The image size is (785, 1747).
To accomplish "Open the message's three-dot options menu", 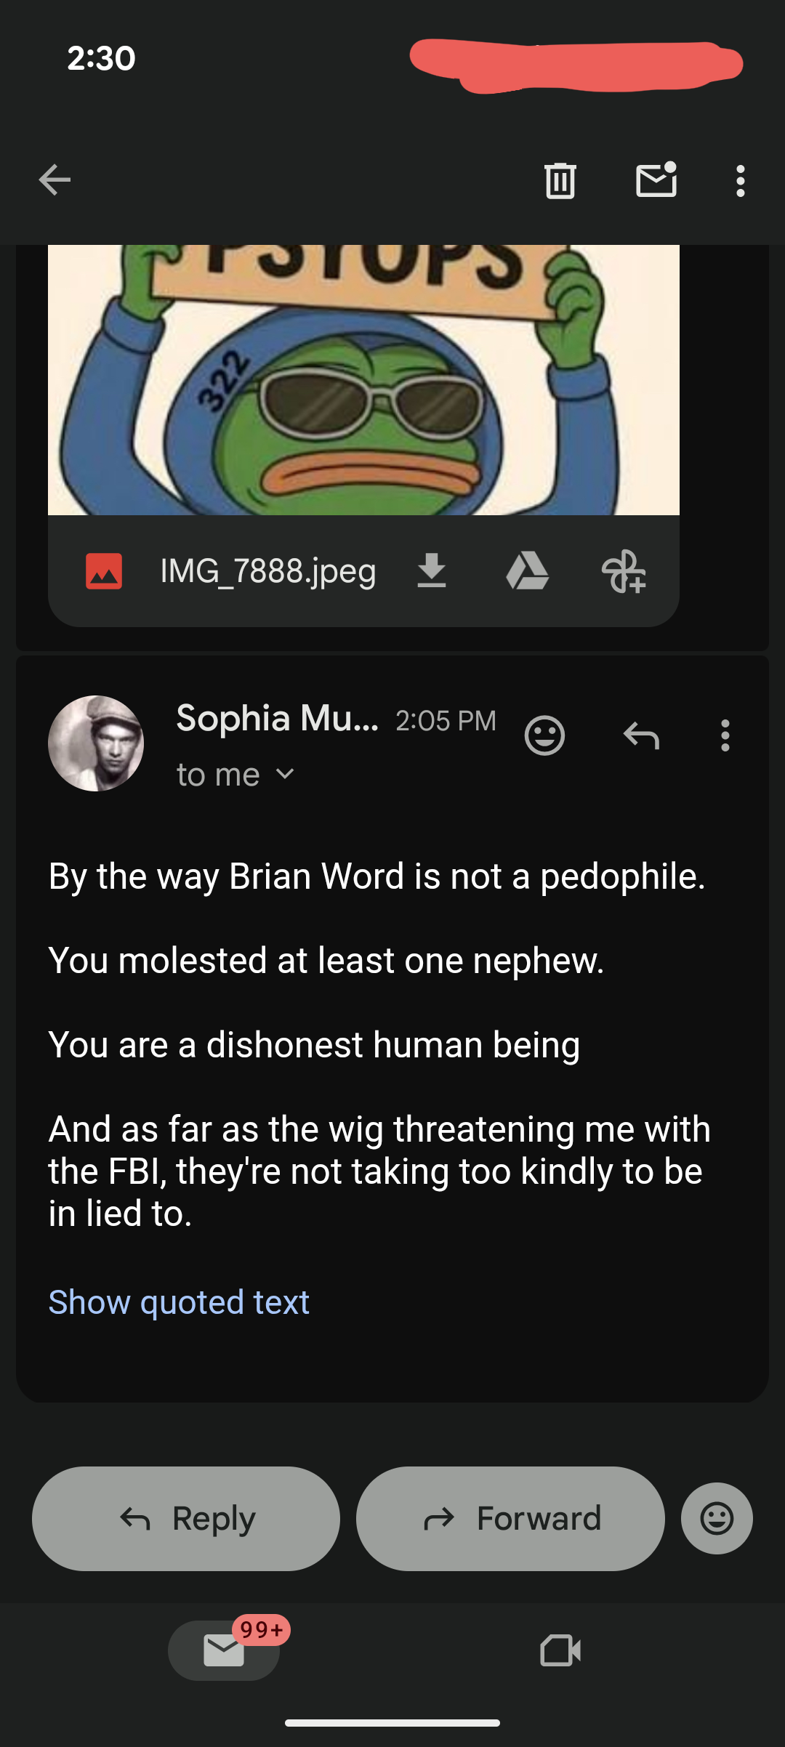I will tap(725, 735).
